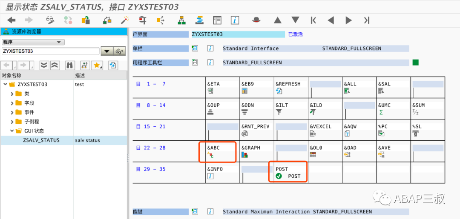This screenshot has width=460, height=219.
Task: Click the next page right triangle
Action: tap(348, 20)
